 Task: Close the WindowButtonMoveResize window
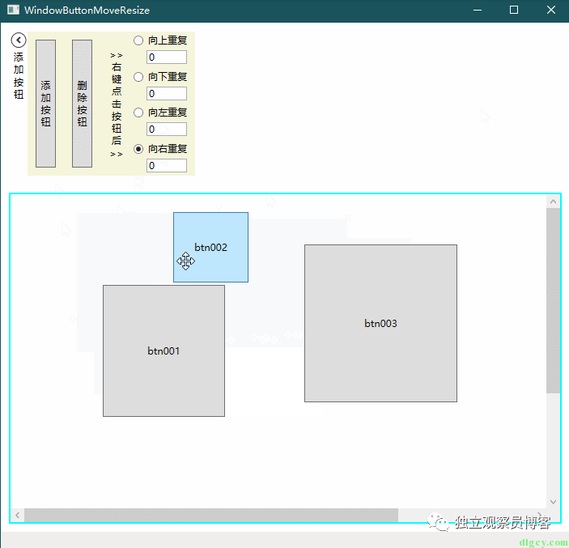click(x=551, y=11)
